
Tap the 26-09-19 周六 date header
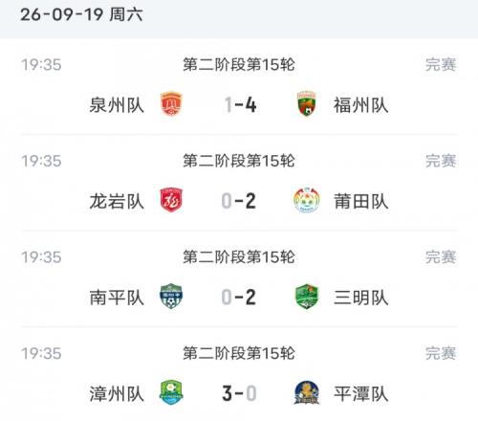click(x=81, y=14)
